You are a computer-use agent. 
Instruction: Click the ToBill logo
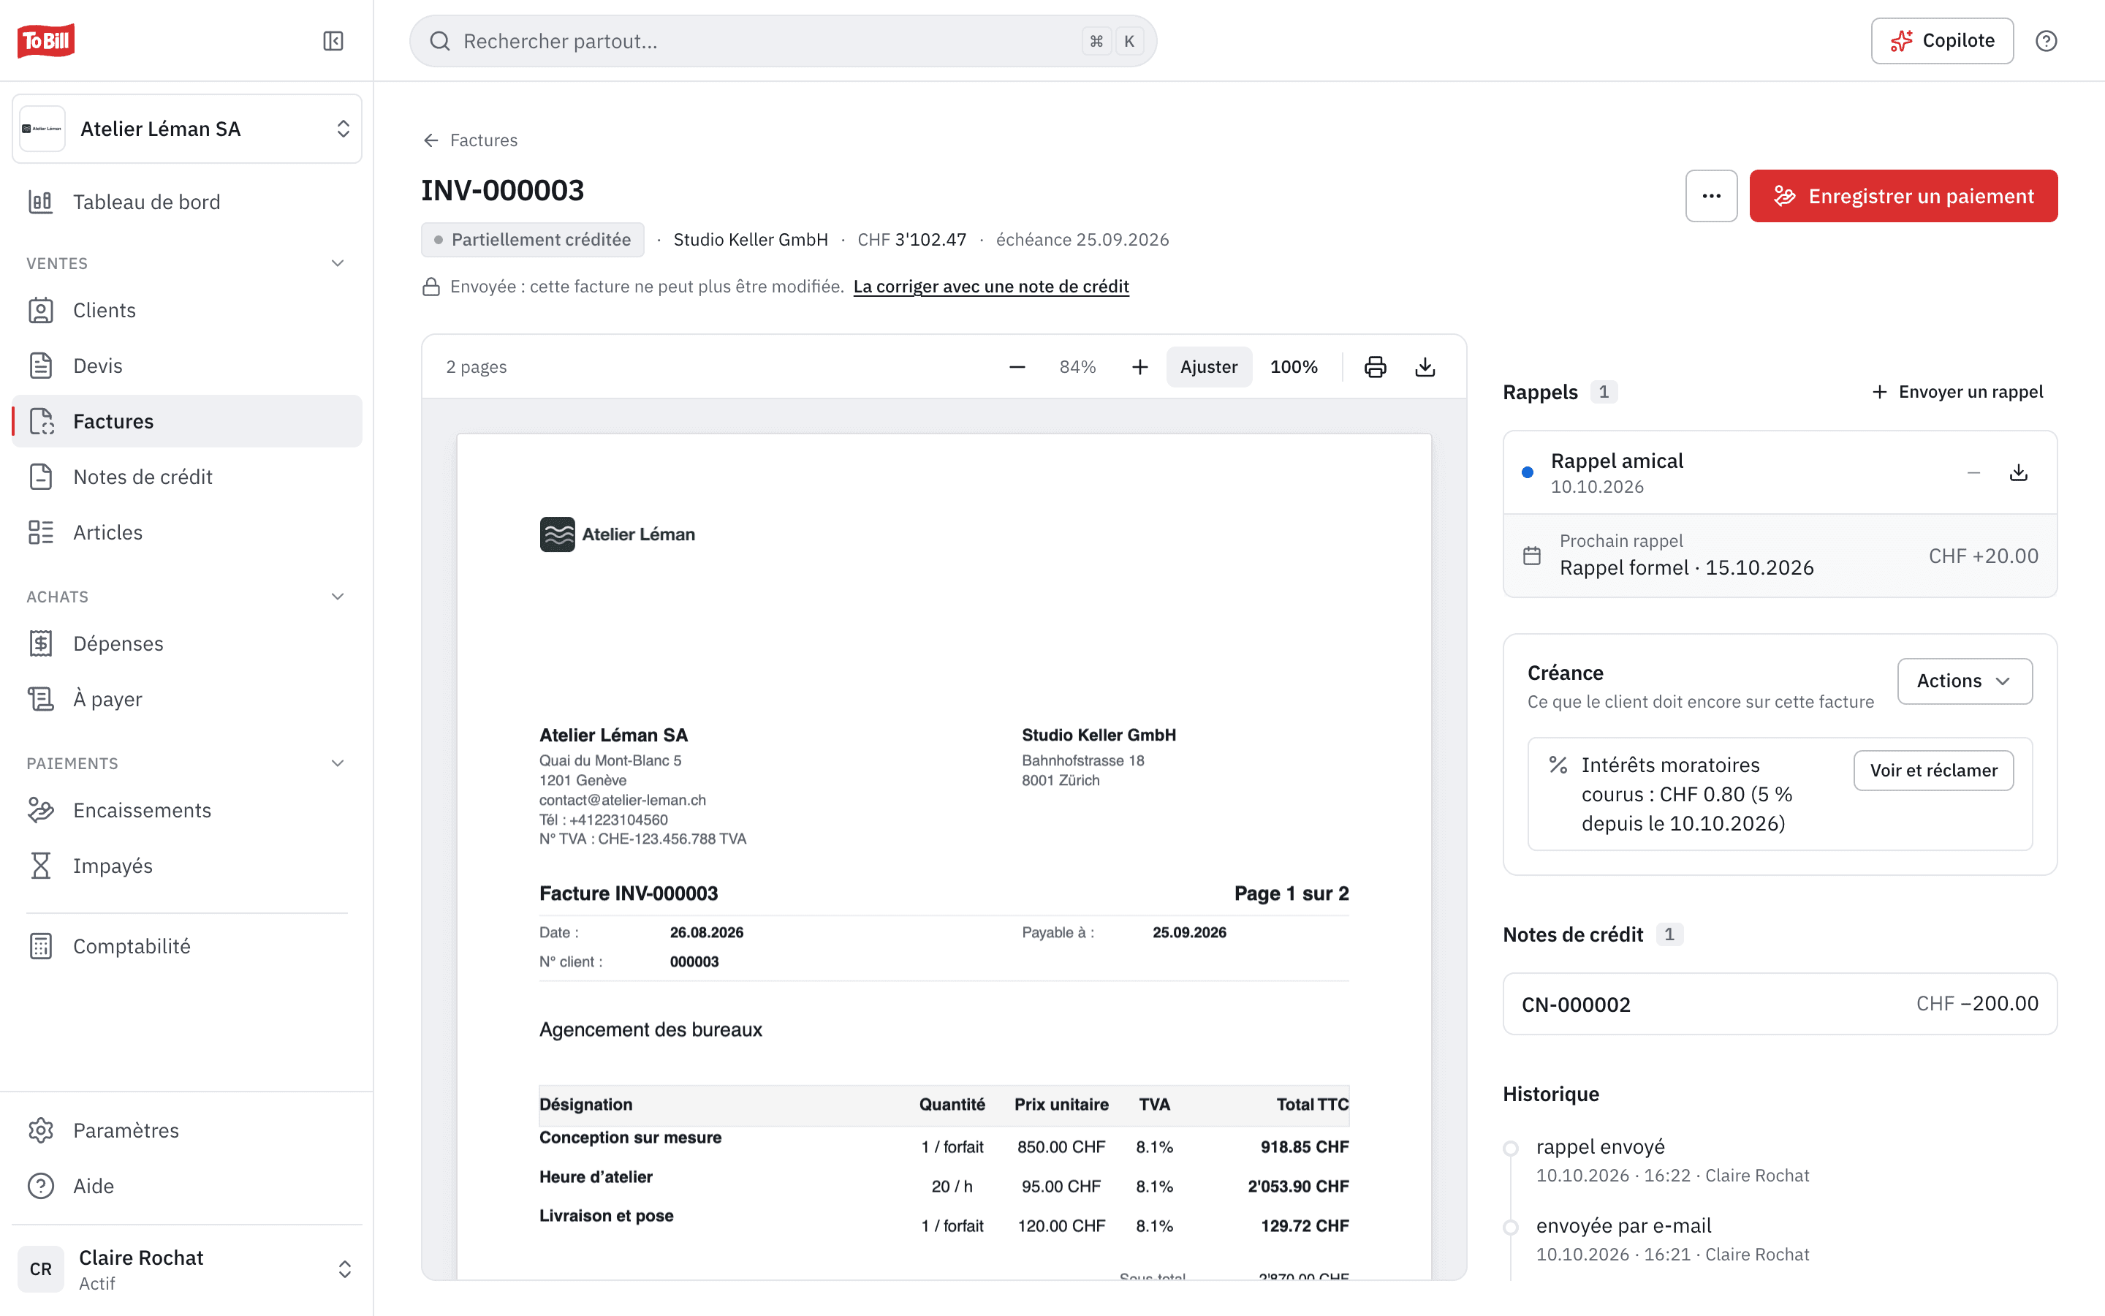point(46,40)
